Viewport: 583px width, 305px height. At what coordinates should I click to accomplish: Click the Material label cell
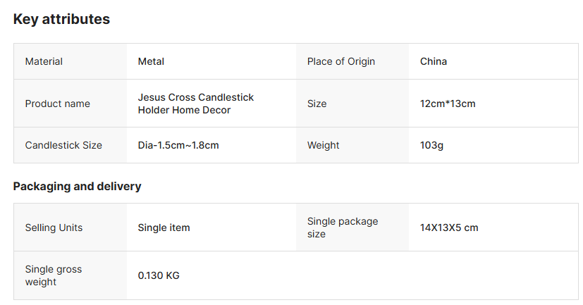tap(44, 61)
